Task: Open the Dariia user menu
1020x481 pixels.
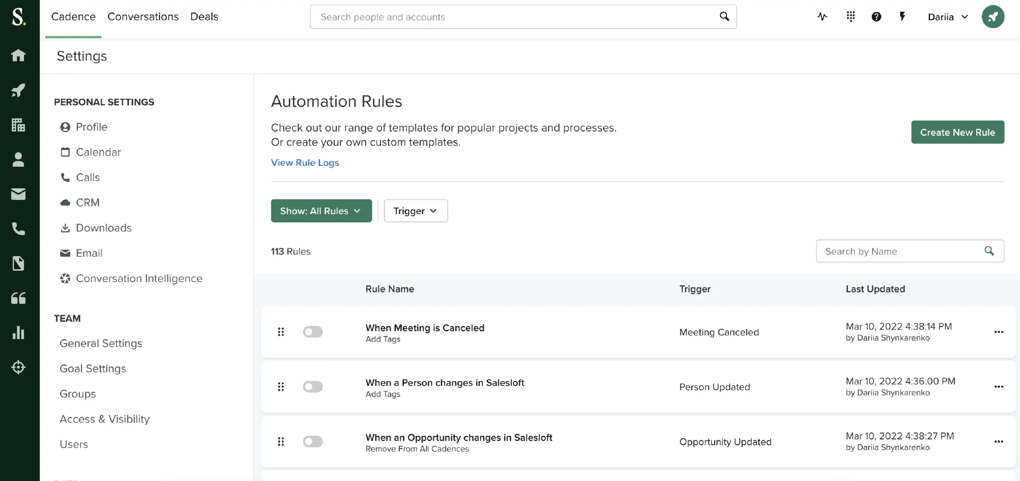Action: 948,16
